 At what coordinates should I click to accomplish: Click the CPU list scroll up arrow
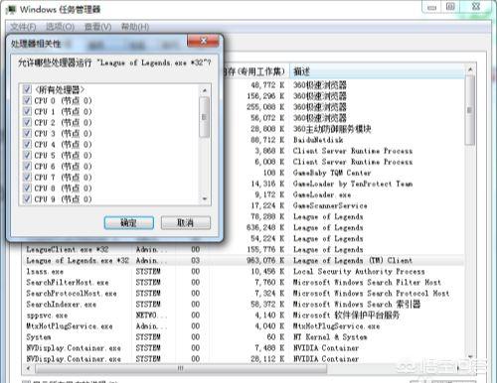(x=205, y=90)
